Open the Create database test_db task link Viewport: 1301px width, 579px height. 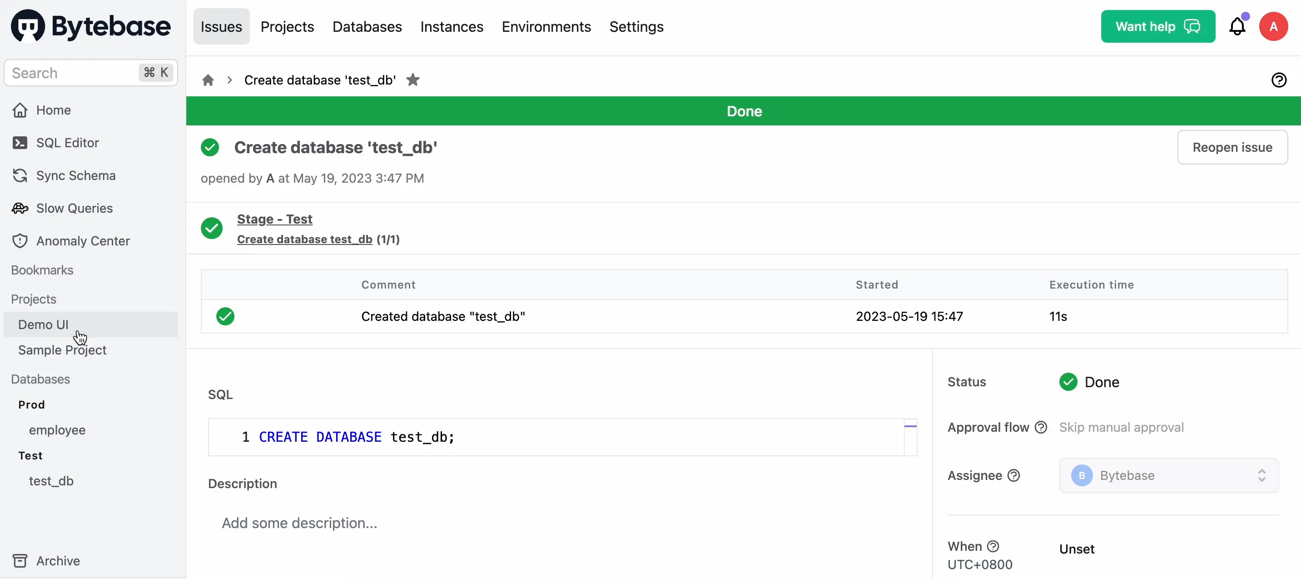click(x=304, y=240)
